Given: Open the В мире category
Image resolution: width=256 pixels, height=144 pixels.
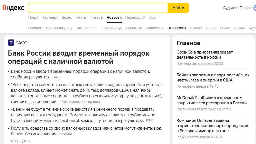Looking at the screenshot, I should [x=196, y=28].
